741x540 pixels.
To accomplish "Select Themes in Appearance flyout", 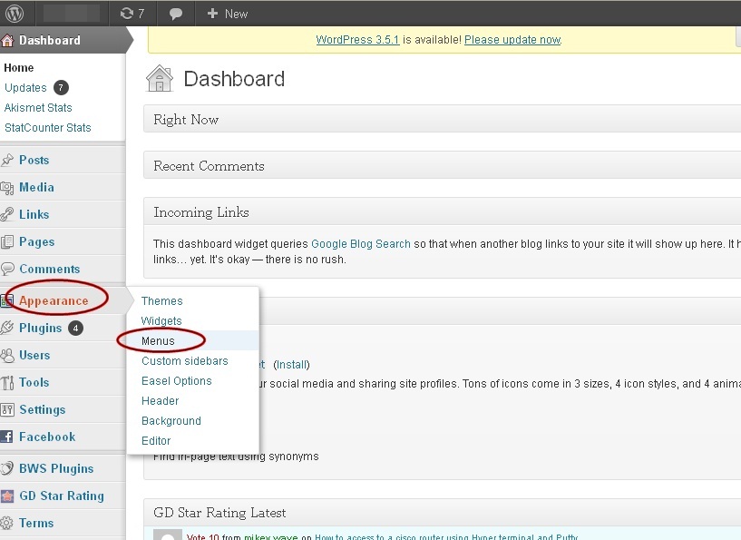I will click(162, 301).
